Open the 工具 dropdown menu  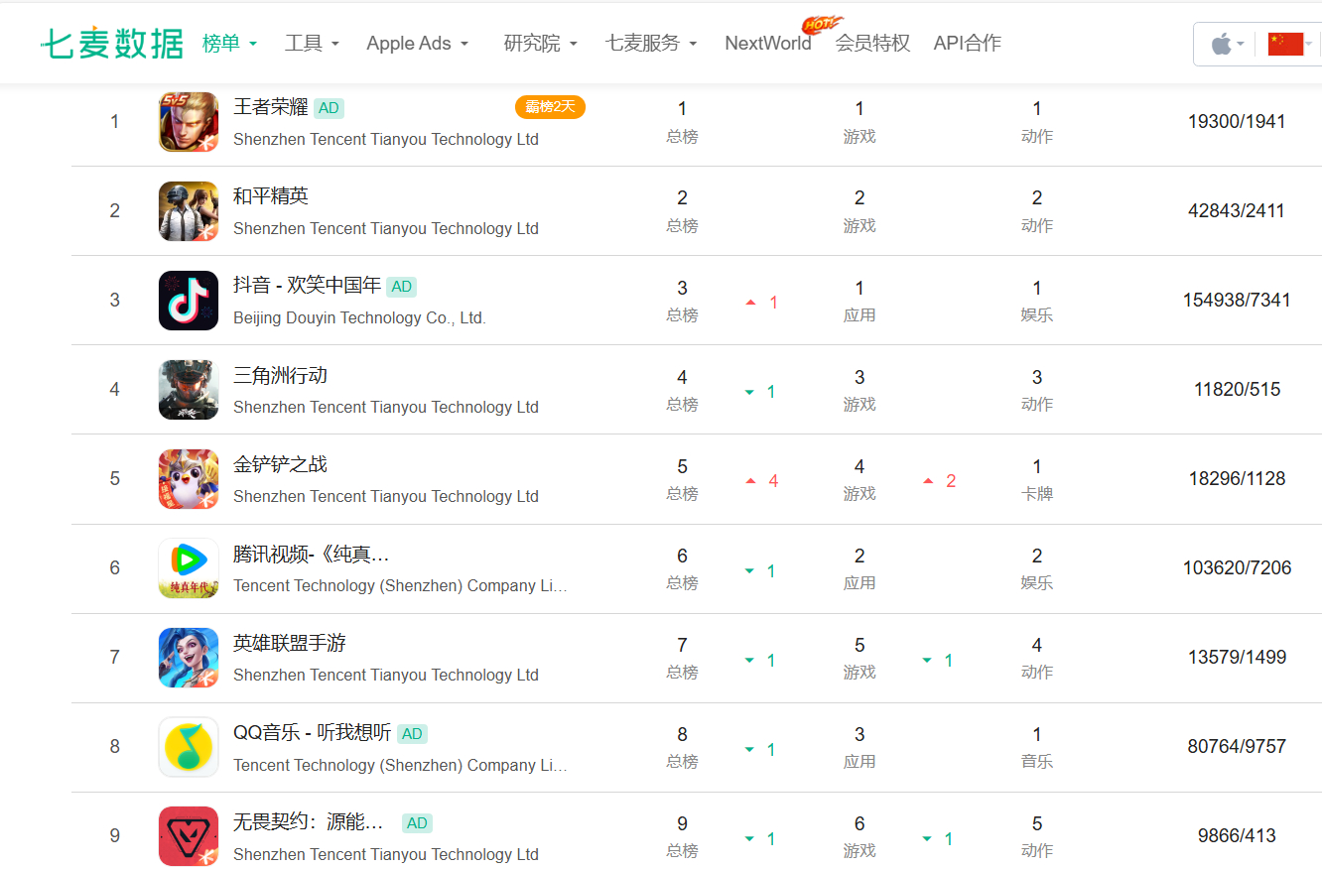click(312, 44)
